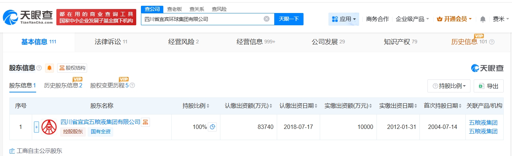Click the equity structure icon after shareholder name
This screenshot has width=512, height=156.
point(145,122)
